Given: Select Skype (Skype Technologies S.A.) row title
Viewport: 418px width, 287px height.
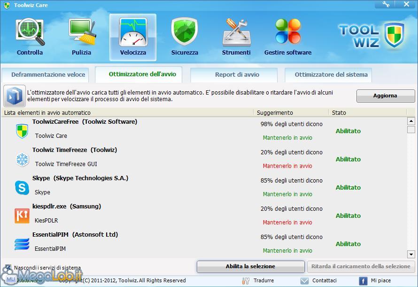Looking at the screenshot, I should click(80, 178).
